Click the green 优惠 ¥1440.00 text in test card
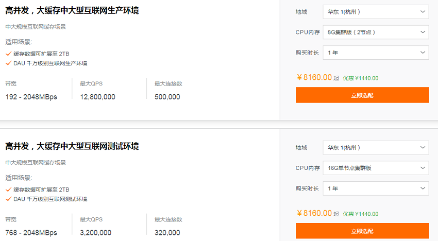 (361, 214)
